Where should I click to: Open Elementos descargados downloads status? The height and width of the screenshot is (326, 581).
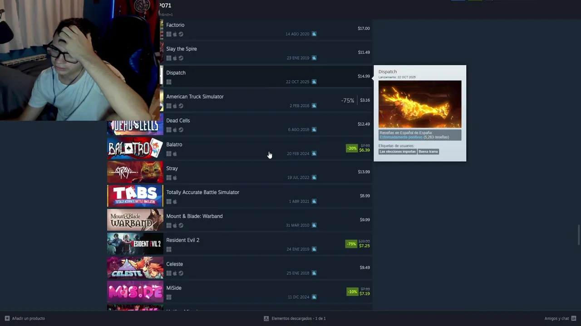[295, 318]
